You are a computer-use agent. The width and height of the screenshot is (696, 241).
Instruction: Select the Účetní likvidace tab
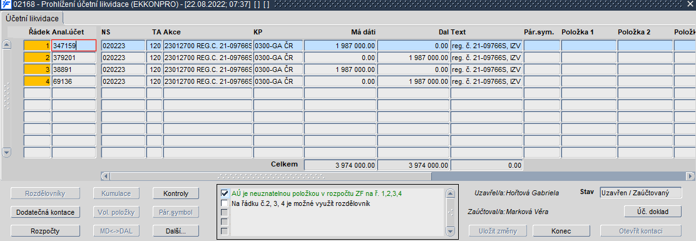coord(33,19)
